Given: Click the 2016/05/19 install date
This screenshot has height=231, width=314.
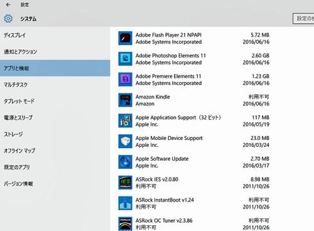Looking at the screenshot, I should pos(256,124).
